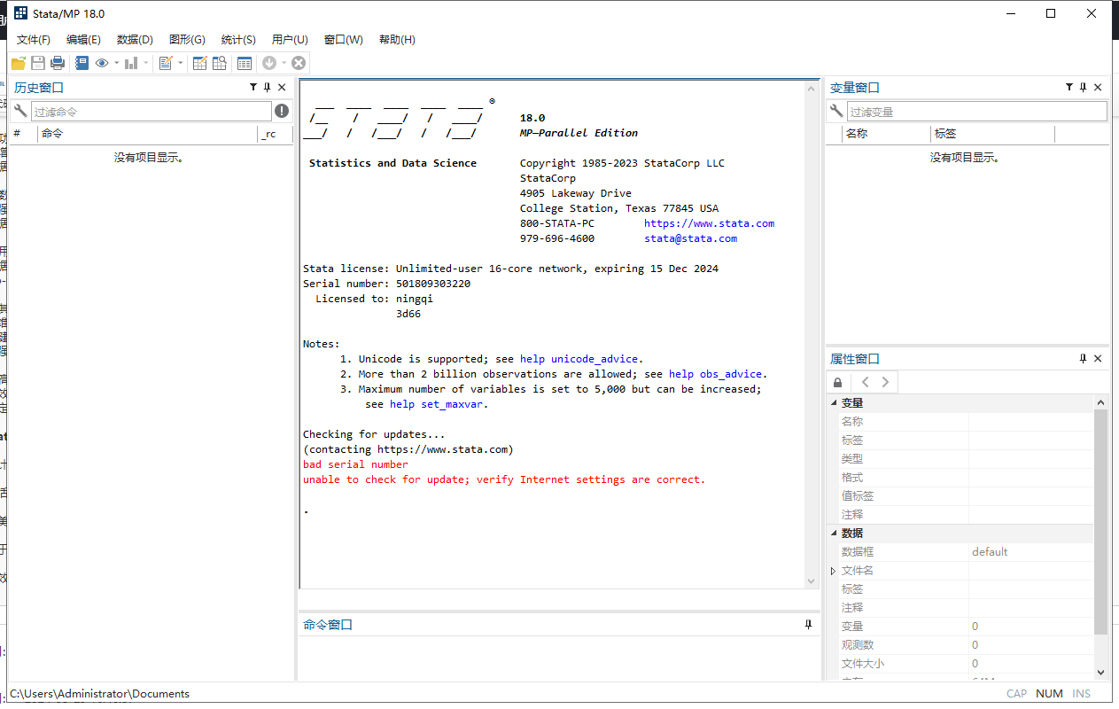Click the Viewer eye icon

coord(102,63)
